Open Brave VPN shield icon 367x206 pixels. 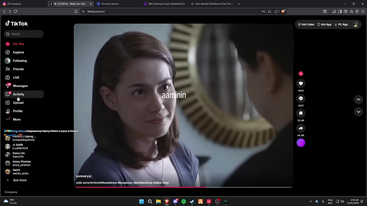click(x=357, y=11)
